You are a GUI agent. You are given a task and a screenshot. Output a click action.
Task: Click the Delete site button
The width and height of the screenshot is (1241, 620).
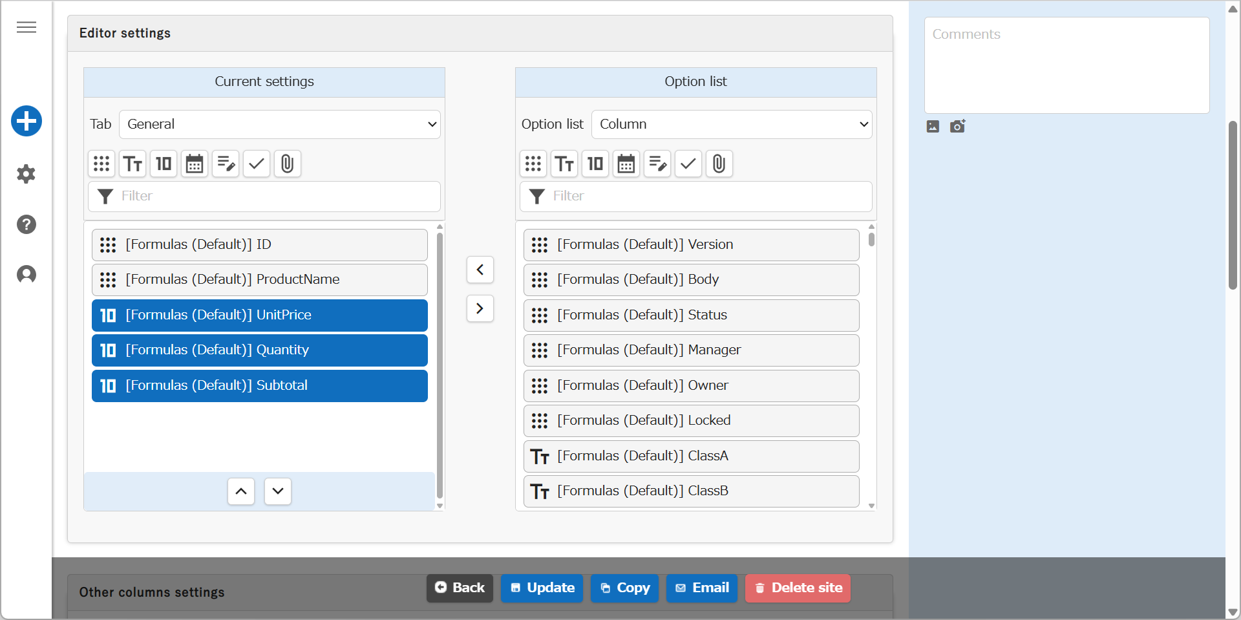798,588
